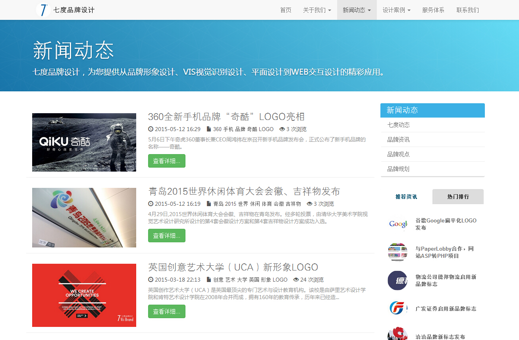Open article title 360全新手机品牌“奇酷”LOGO亮相
The image size is (519, 340).
tap(226, 117)
